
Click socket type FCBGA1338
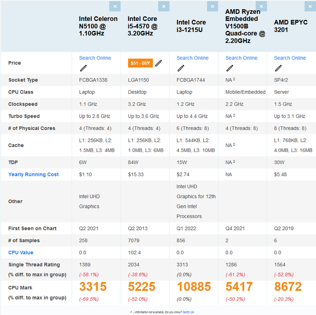tap(93, 80)
